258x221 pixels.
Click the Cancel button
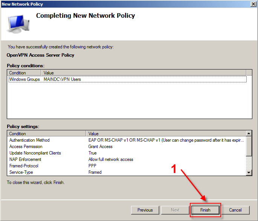coord(235,210)
